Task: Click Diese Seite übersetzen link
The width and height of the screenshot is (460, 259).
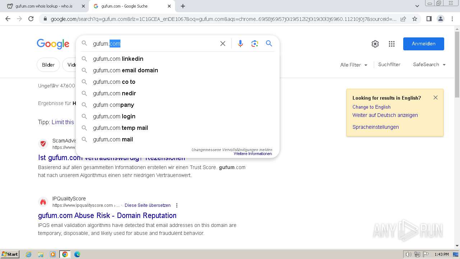Action: coord(147,205)
